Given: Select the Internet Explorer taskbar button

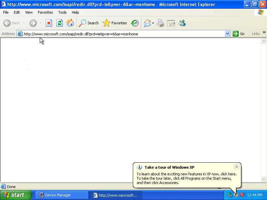Looking at the screenshot, I should click(115, 195).
